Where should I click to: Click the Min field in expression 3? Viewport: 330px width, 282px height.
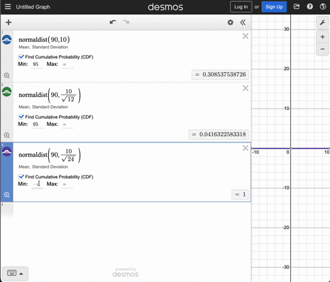37,184
